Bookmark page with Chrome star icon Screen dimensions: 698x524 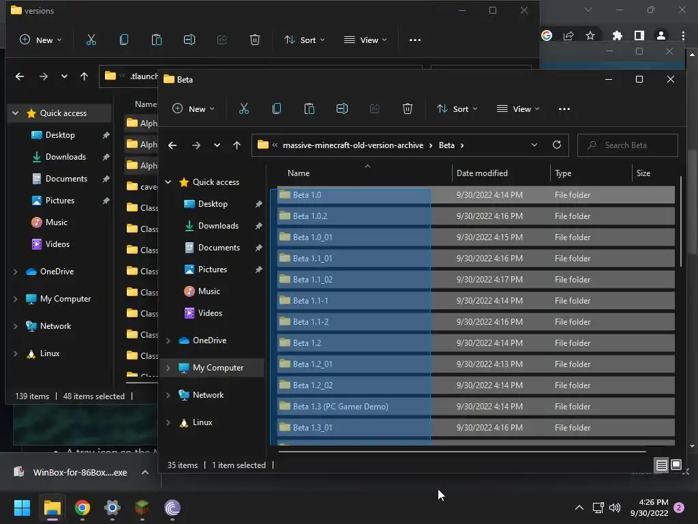590,35
